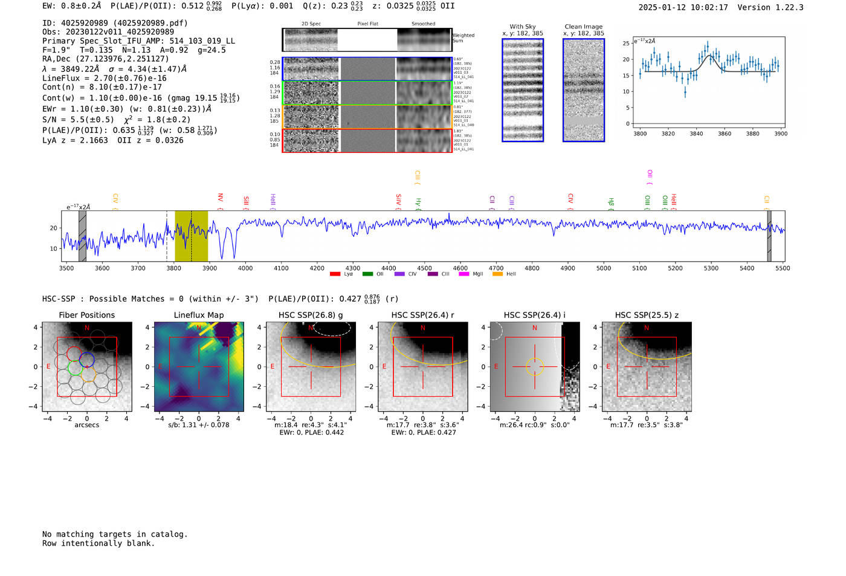Click the red SiIV line marker
This screenshot has height=576, width=846.
[398, 201]
